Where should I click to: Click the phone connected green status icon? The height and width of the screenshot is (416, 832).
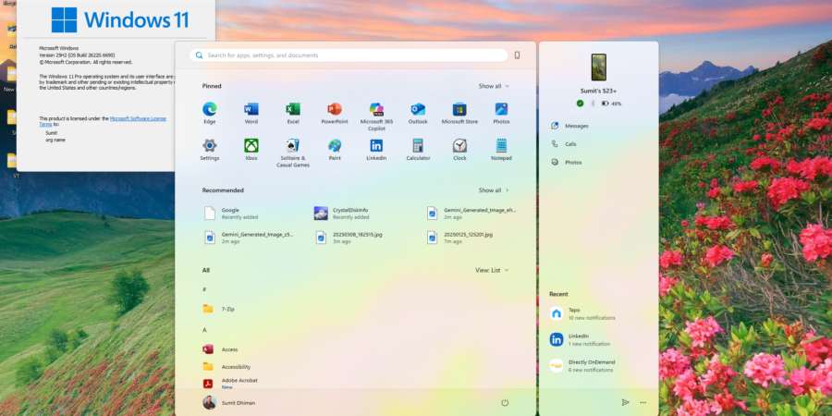pyautogui.click(x=580, y=104)
